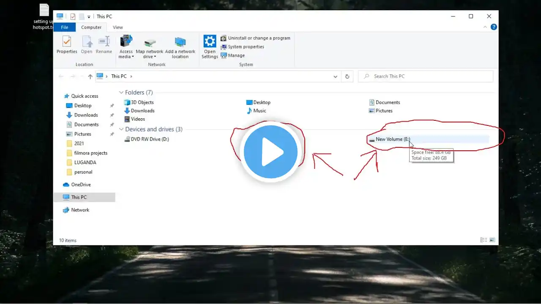Open Customize Quick Access Toolbar dropdown
541x304 pixels.
[89, 17]
